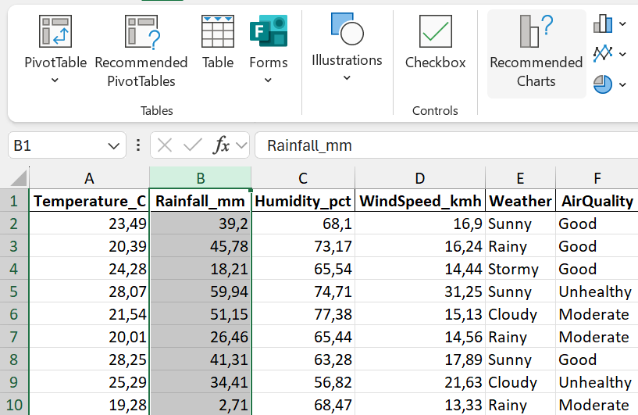Click Recommended PivotTables icon

141,33
